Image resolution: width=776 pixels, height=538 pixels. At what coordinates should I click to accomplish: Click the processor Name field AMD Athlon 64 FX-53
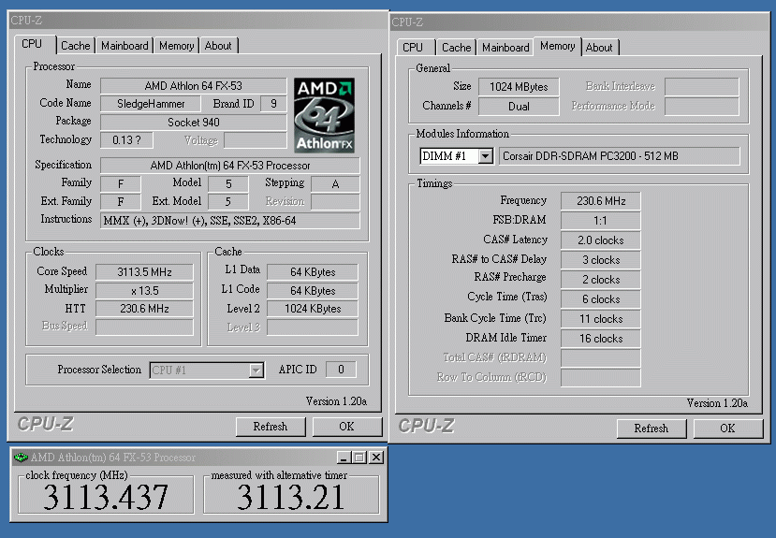click(x=194, y=85)
